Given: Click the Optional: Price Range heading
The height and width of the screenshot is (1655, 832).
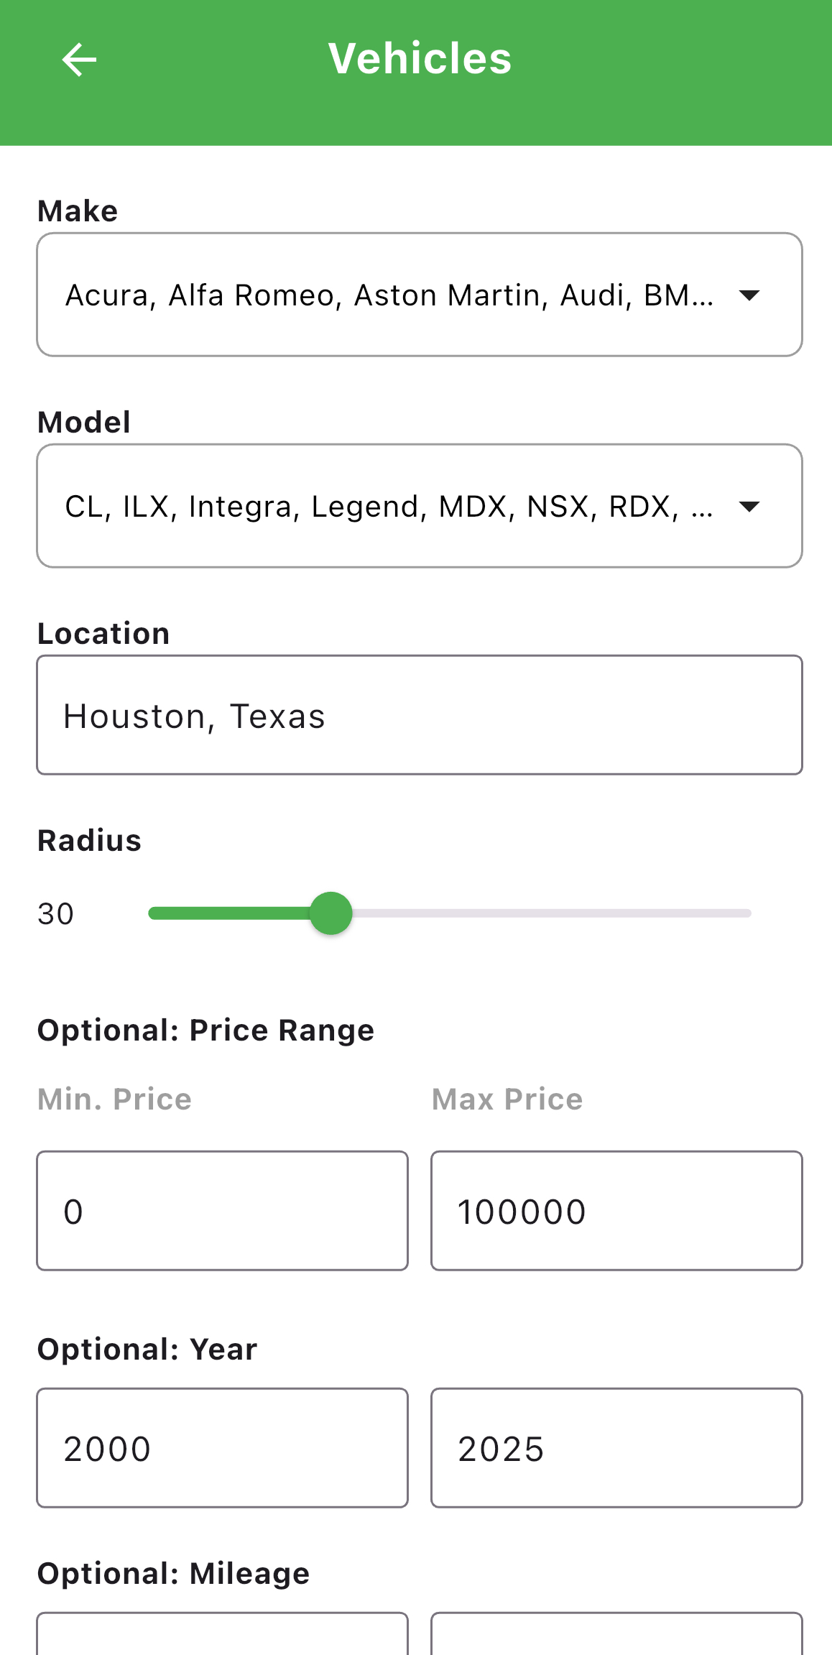Looking at the screenshot, I should click(205, 1031).
